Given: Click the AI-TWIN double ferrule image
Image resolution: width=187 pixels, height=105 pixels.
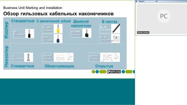Looking at the screenshot, I should pyautogui.click(x=87, y=33).
